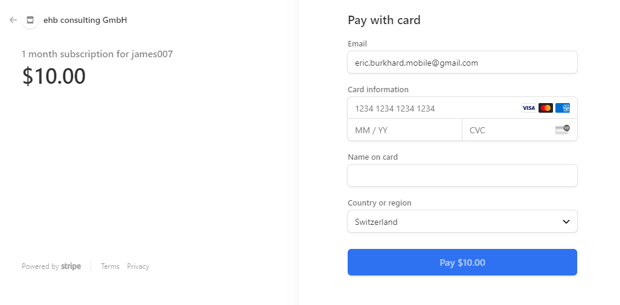
Task: Focus the Name on card field
Action: tap(462, 175)
